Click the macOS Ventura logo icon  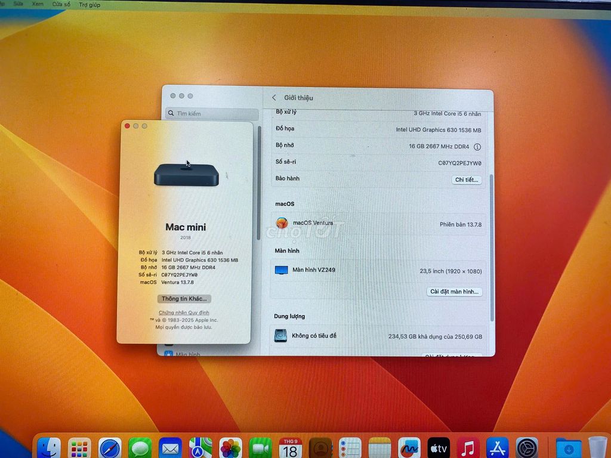pyautogui.click(x=282, y=223)
